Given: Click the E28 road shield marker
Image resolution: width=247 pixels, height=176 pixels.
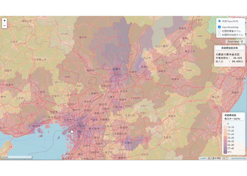Looking at the screenshot, I should coord(10,147).
